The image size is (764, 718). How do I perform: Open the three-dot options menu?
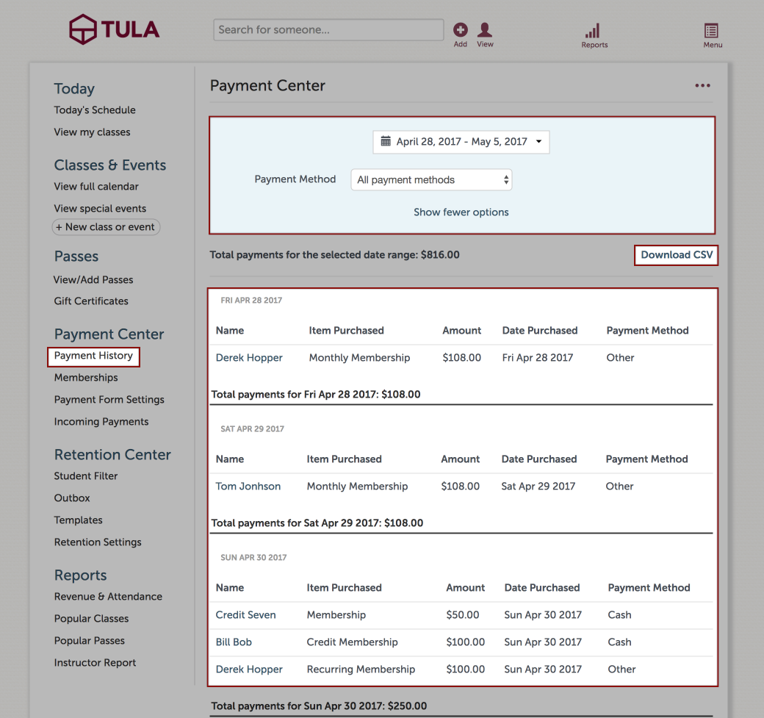(702, 86)
